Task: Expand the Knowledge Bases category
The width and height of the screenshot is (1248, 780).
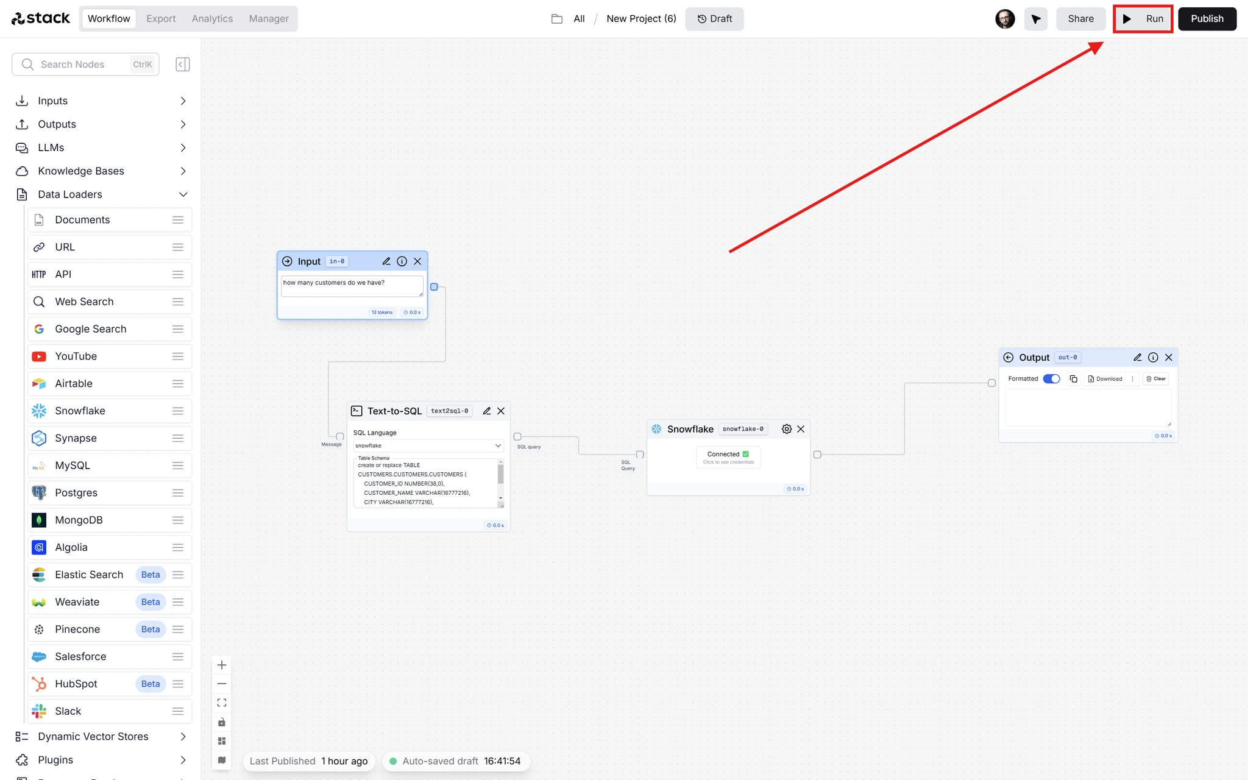Action: point(101,171)
